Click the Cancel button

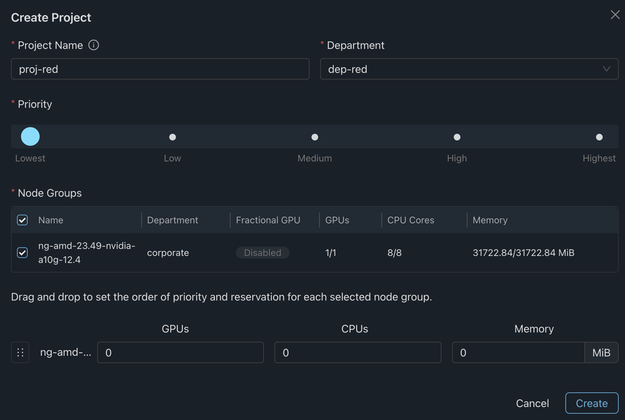[x=532, y=403]
